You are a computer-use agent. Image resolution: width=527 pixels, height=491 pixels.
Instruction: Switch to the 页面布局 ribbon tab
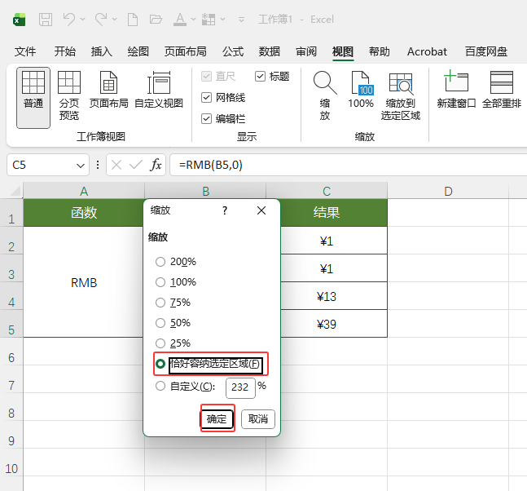click(x=185, y=51)
